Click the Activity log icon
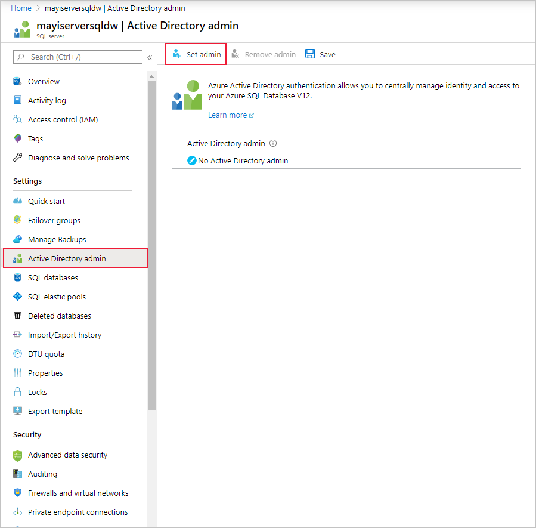 coord(17,100)
